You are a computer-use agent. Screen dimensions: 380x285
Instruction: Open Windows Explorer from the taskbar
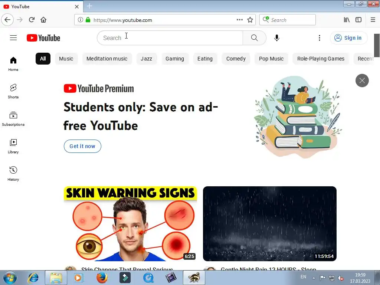click(x=56, y=278)
